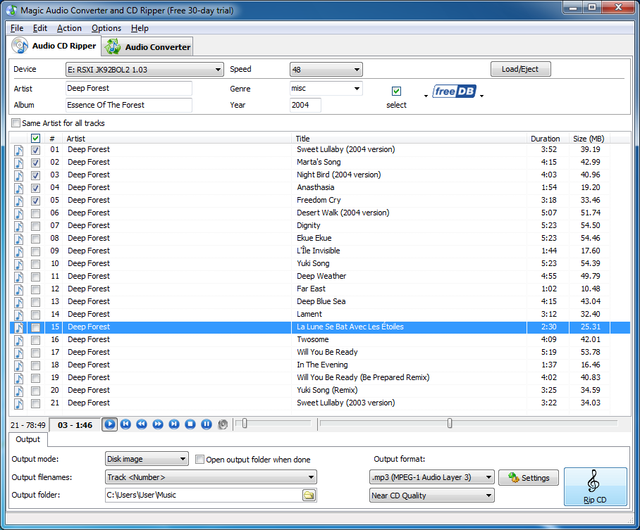
Task: Click music note icon for Ekue Ekue row
Action: [x=19, y=239]
